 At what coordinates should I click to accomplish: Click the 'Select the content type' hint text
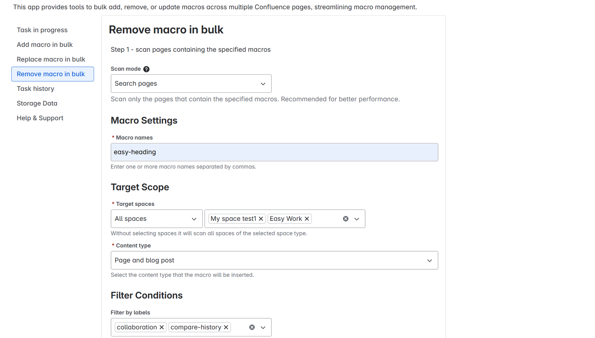click(182, 275)
